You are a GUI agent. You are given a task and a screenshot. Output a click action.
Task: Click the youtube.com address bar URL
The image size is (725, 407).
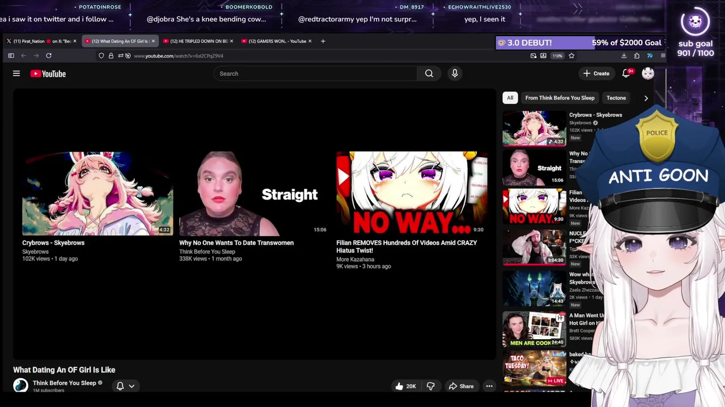click(x=178, y=56)
